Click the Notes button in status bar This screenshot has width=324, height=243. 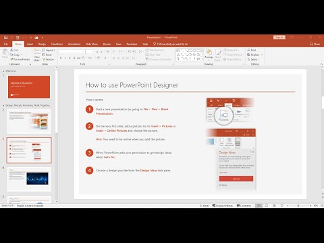[205, 206]
